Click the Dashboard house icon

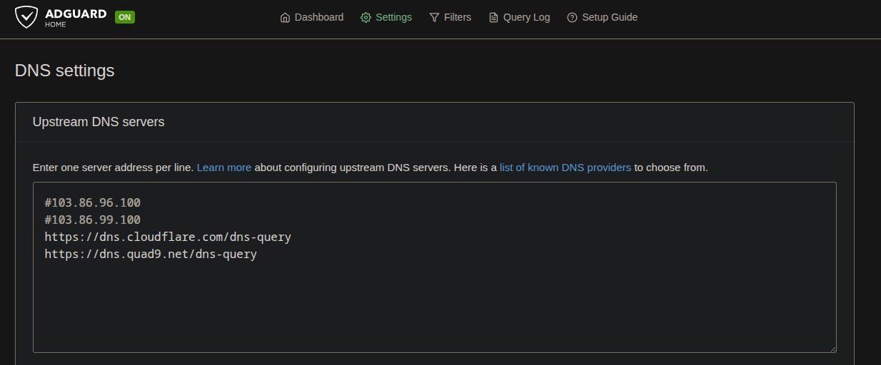click(x=286, y=17)
